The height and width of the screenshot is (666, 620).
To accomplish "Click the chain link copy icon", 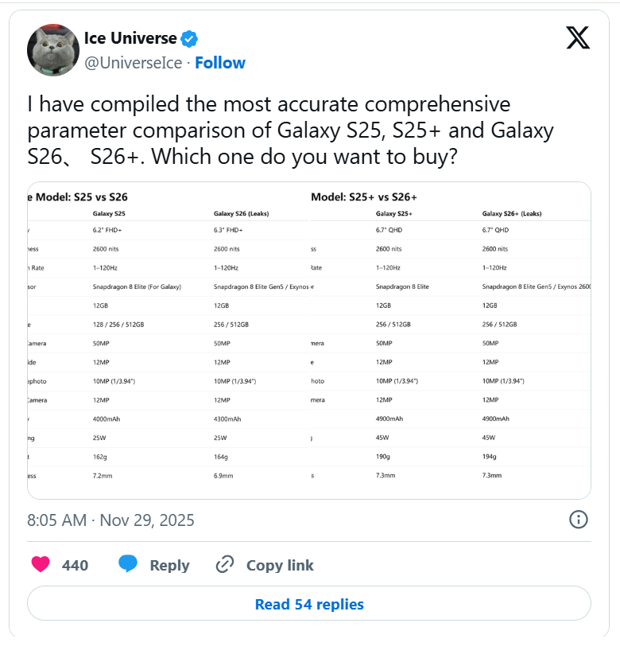I will pos(226,565).
